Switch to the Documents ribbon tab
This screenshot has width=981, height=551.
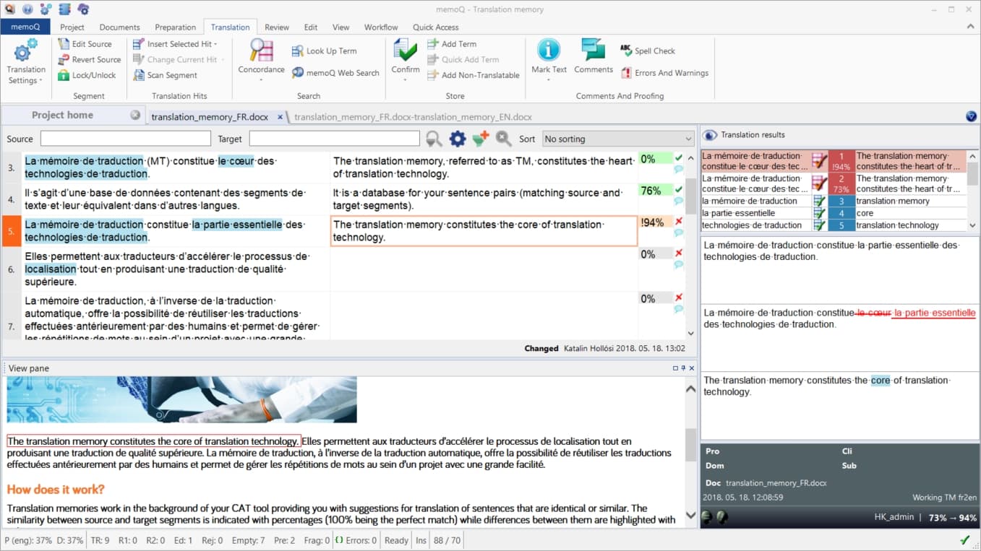[x=119, y=27]
